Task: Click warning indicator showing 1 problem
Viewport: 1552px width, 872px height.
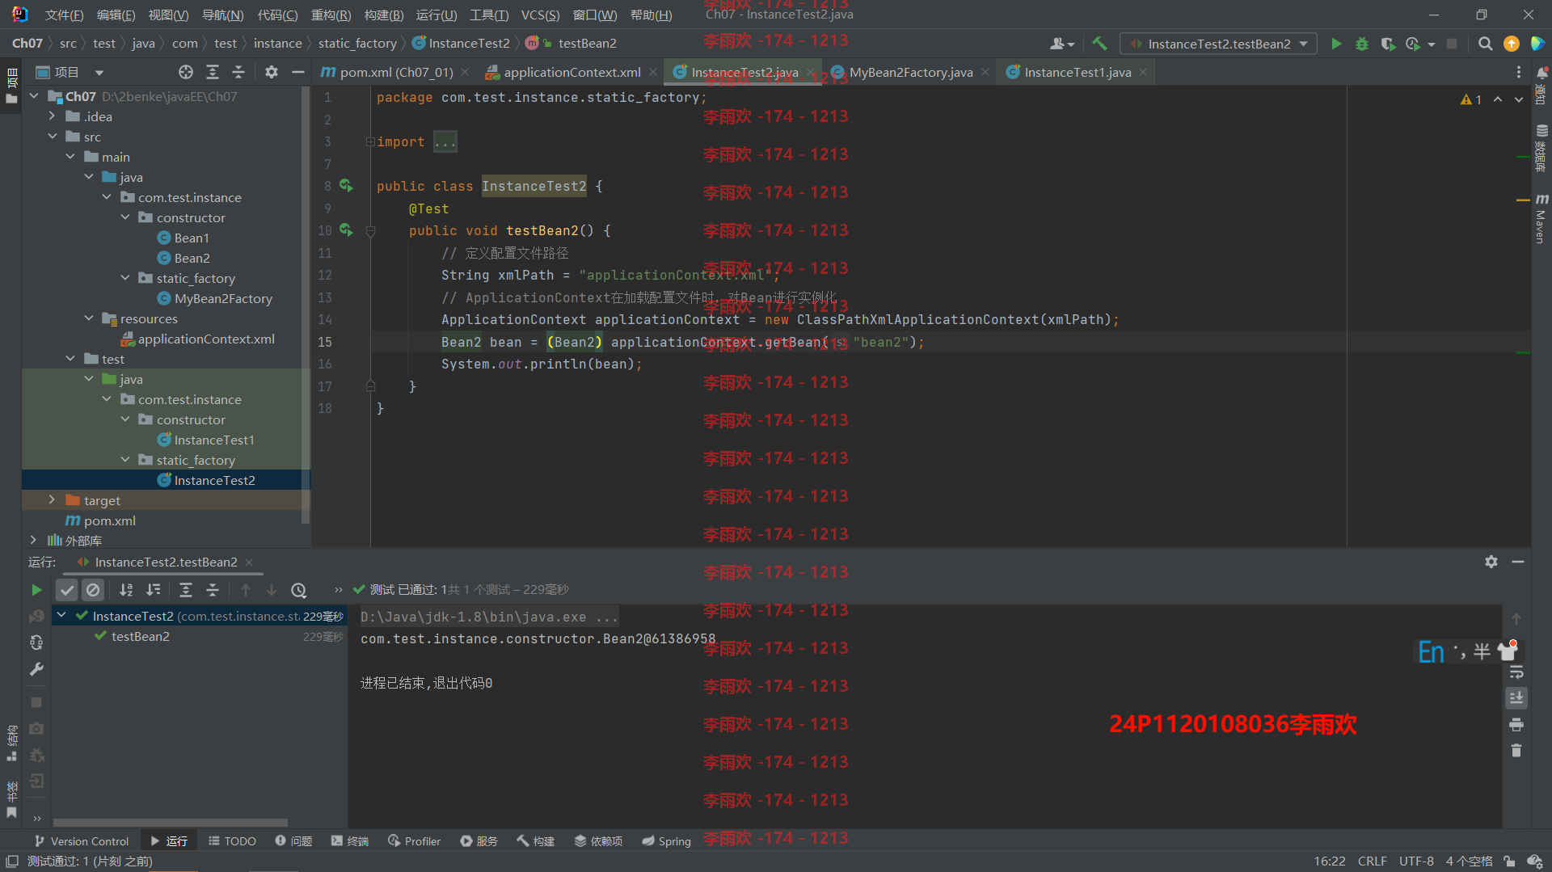Action: (1471, 99)
